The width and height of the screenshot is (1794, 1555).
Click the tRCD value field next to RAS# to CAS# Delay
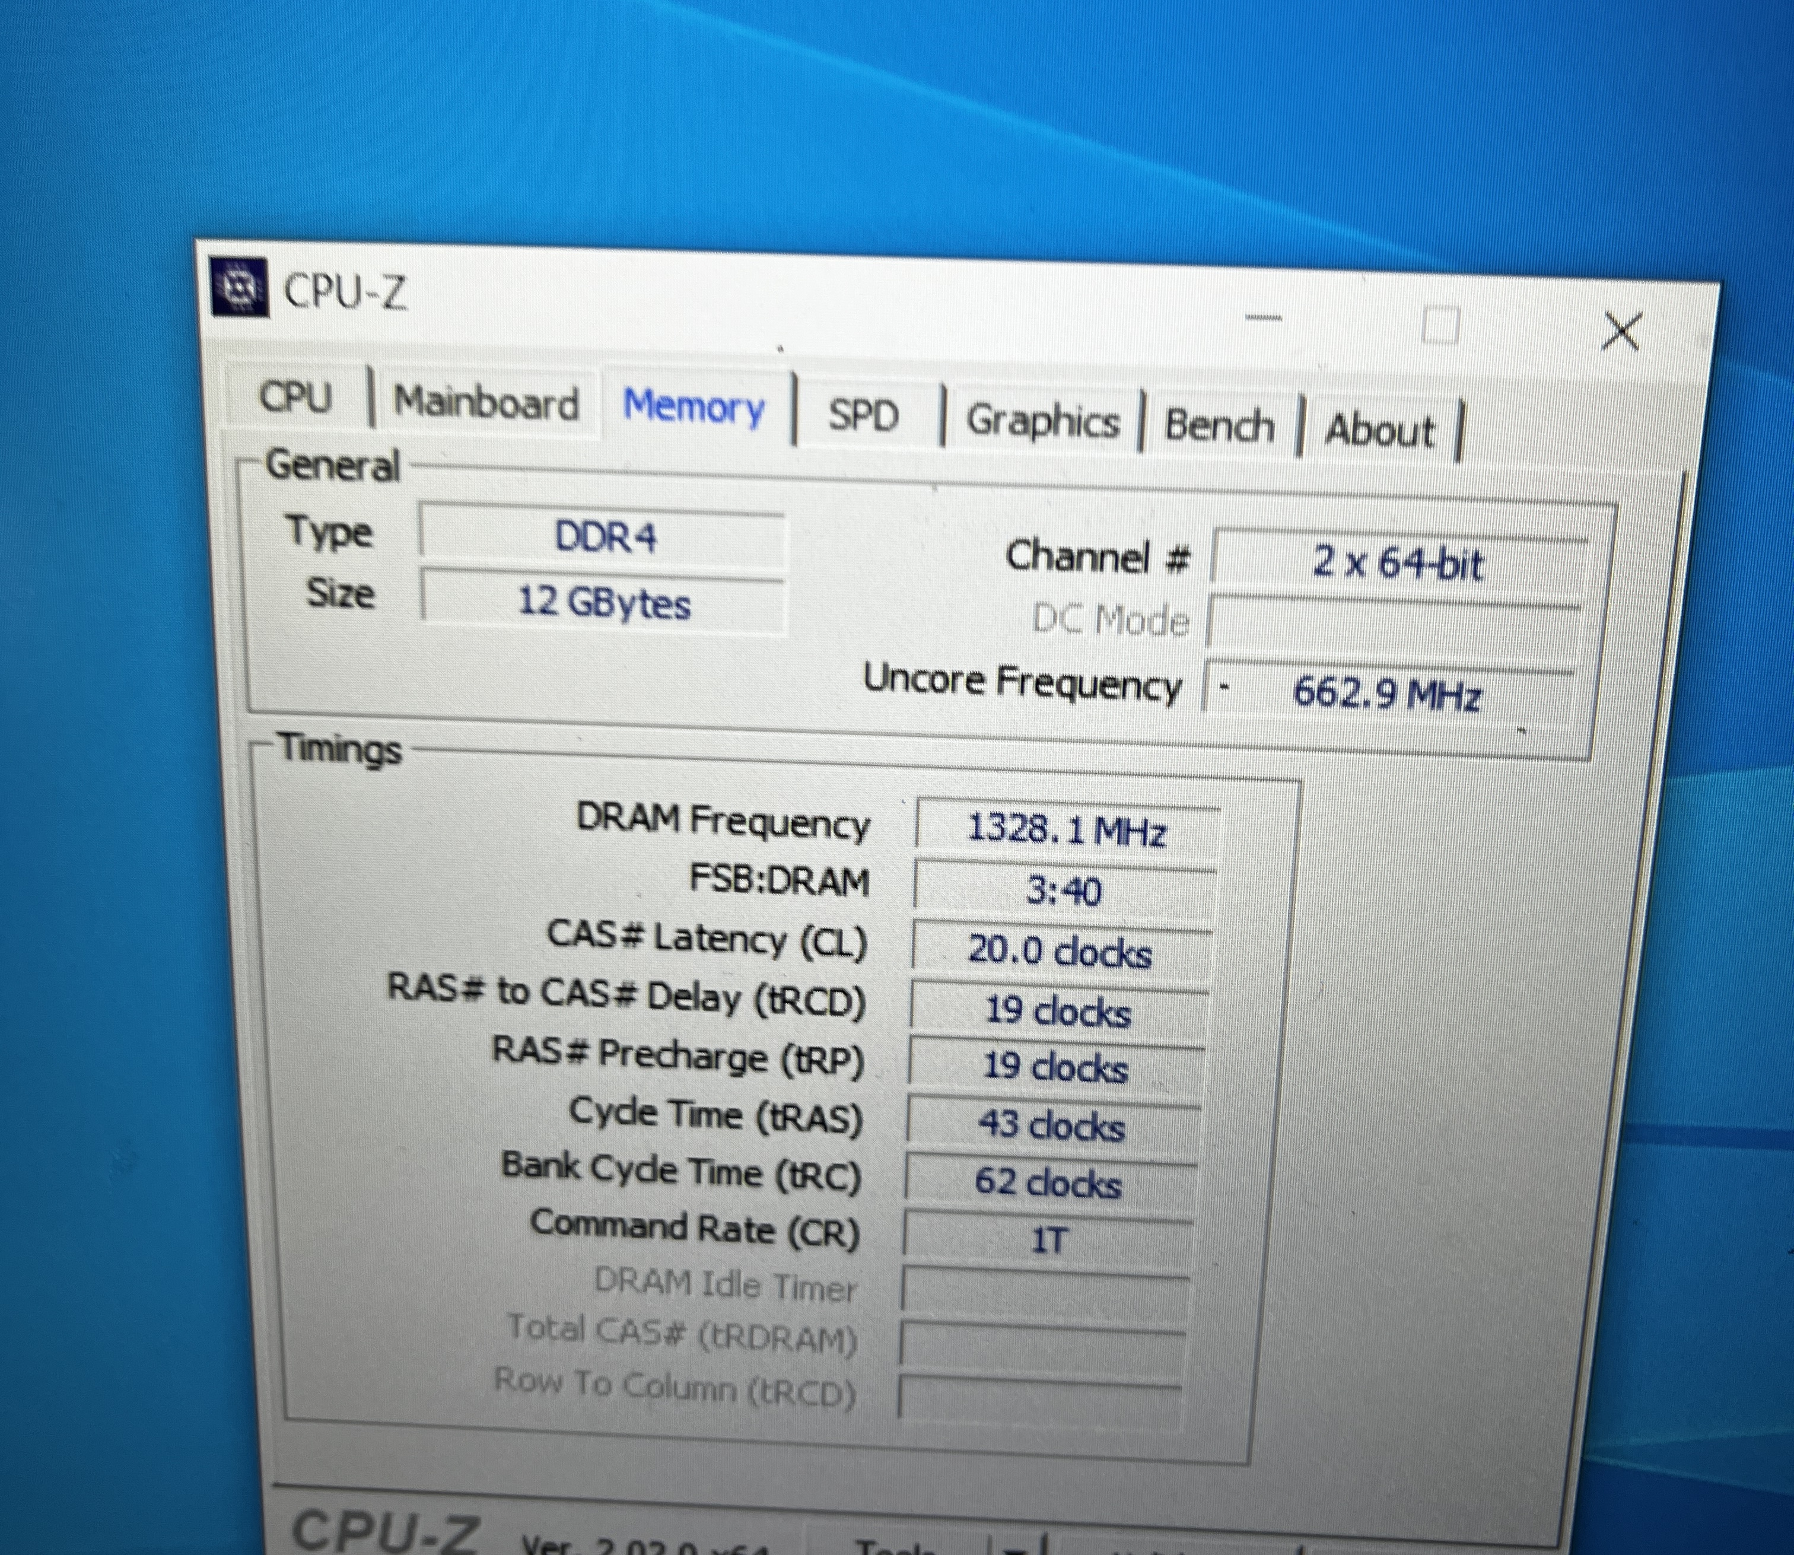click(1058, 1011)
